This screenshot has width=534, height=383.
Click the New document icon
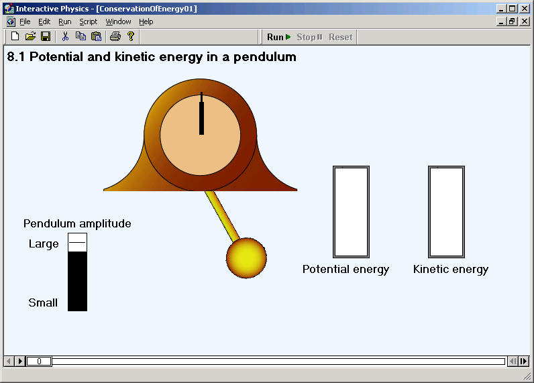point(15,36)
